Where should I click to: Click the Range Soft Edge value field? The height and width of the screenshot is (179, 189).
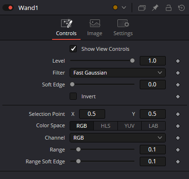(x=153, y=161)
